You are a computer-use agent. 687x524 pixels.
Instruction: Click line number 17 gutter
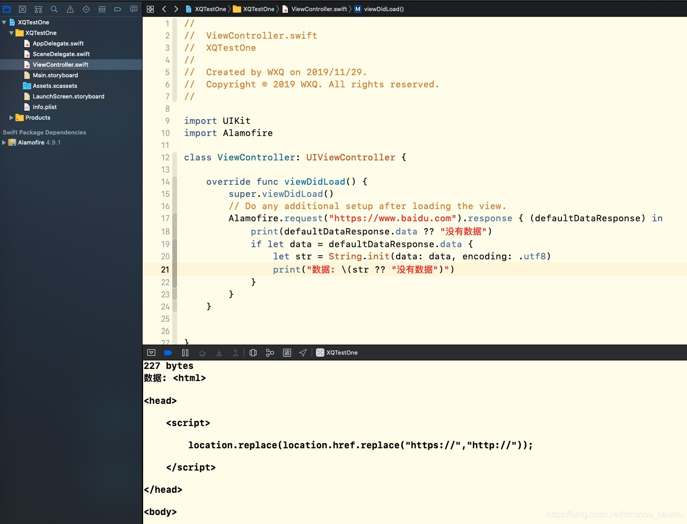point(165,218)
